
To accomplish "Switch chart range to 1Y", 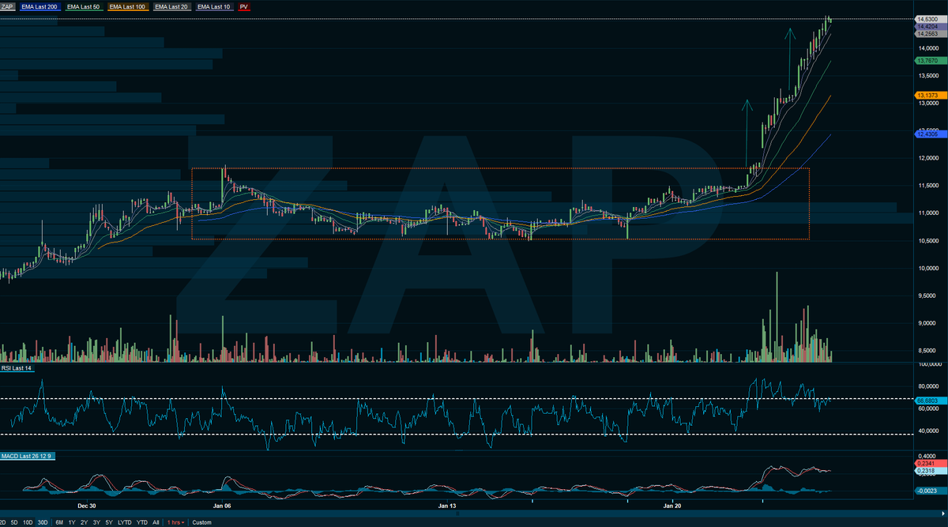I will [72, 522].
